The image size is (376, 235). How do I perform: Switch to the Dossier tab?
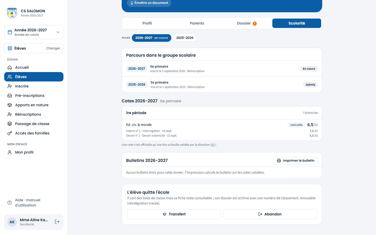point(247,23)
